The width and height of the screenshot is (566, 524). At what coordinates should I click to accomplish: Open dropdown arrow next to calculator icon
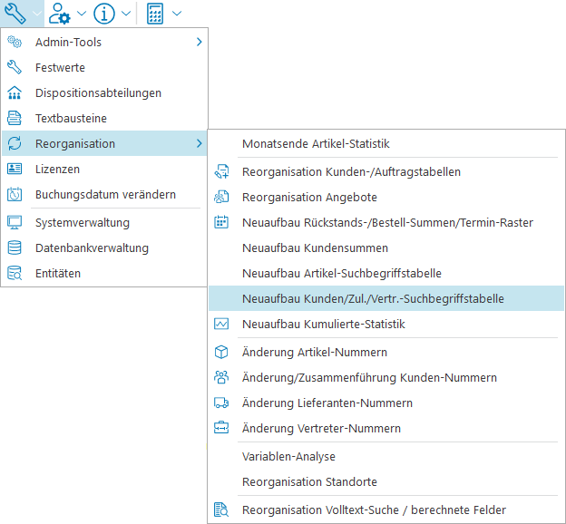tap(176, 14)
